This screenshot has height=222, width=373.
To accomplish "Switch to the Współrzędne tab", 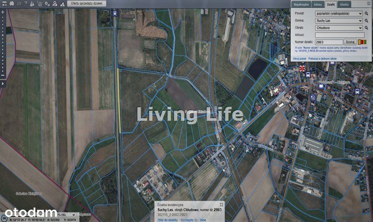I will click(301, 4).
